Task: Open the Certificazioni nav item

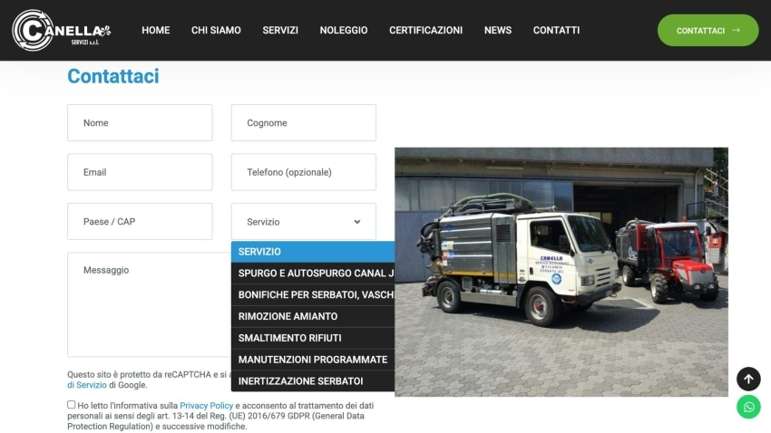Action: [425, 30]
